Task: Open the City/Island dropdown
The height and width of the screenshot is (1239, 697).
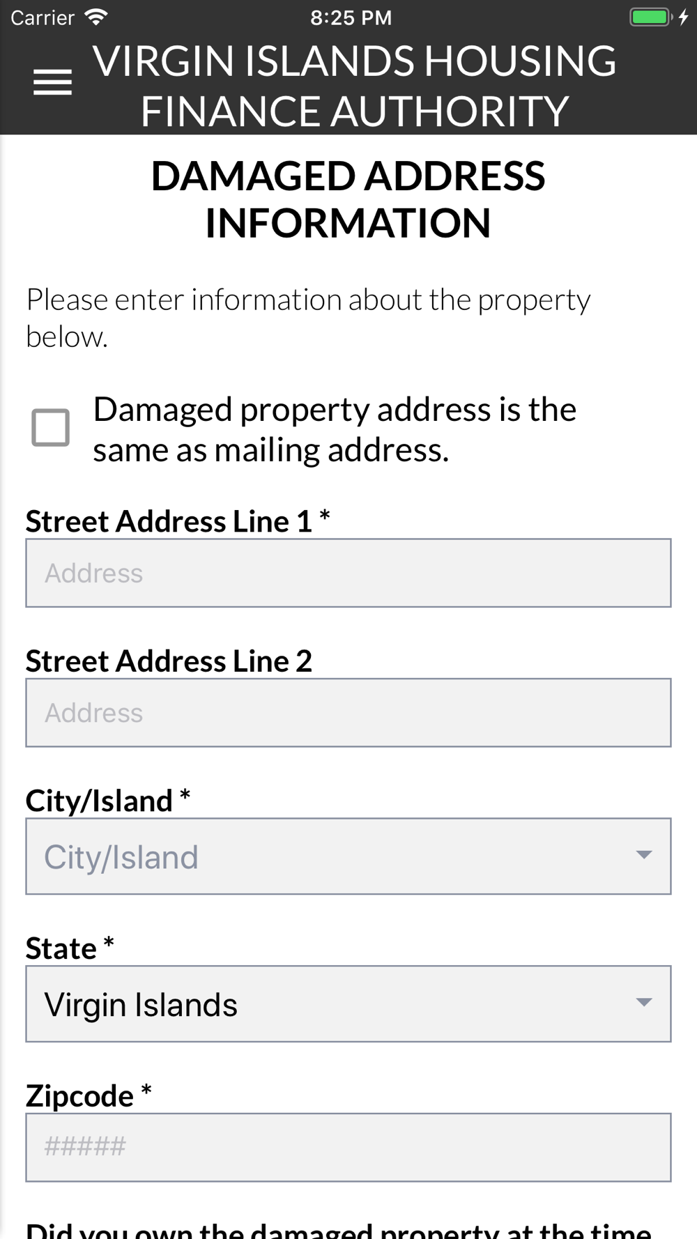Action: (348, 856)
